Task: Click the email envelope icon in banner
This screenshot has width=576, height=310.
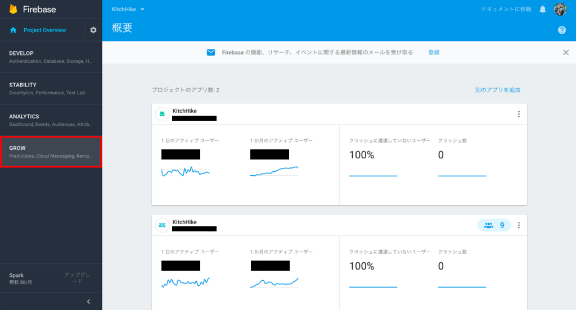Action: [211, 52]
